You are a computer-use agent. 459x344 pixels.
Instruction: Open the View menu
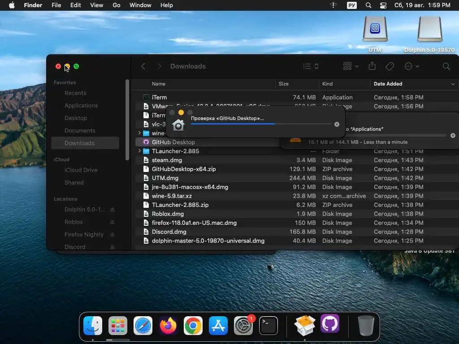click(97, 5)
